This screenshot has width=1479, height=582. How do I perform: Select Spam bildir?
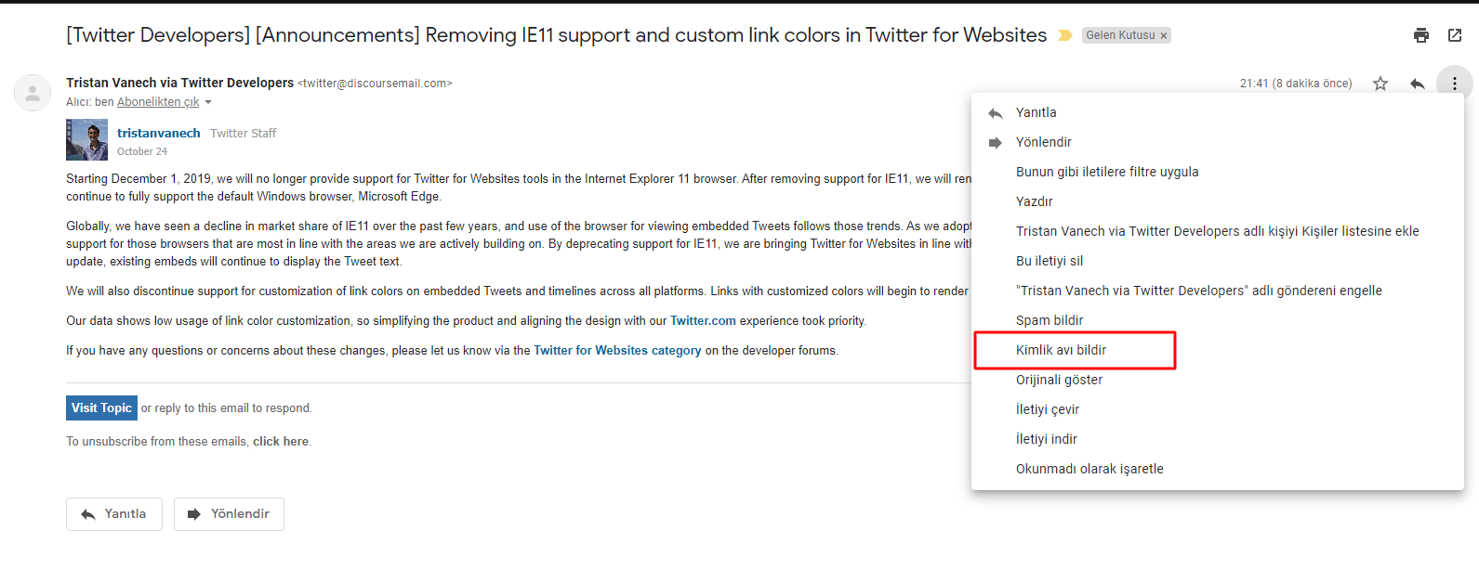pos(1218,320)
